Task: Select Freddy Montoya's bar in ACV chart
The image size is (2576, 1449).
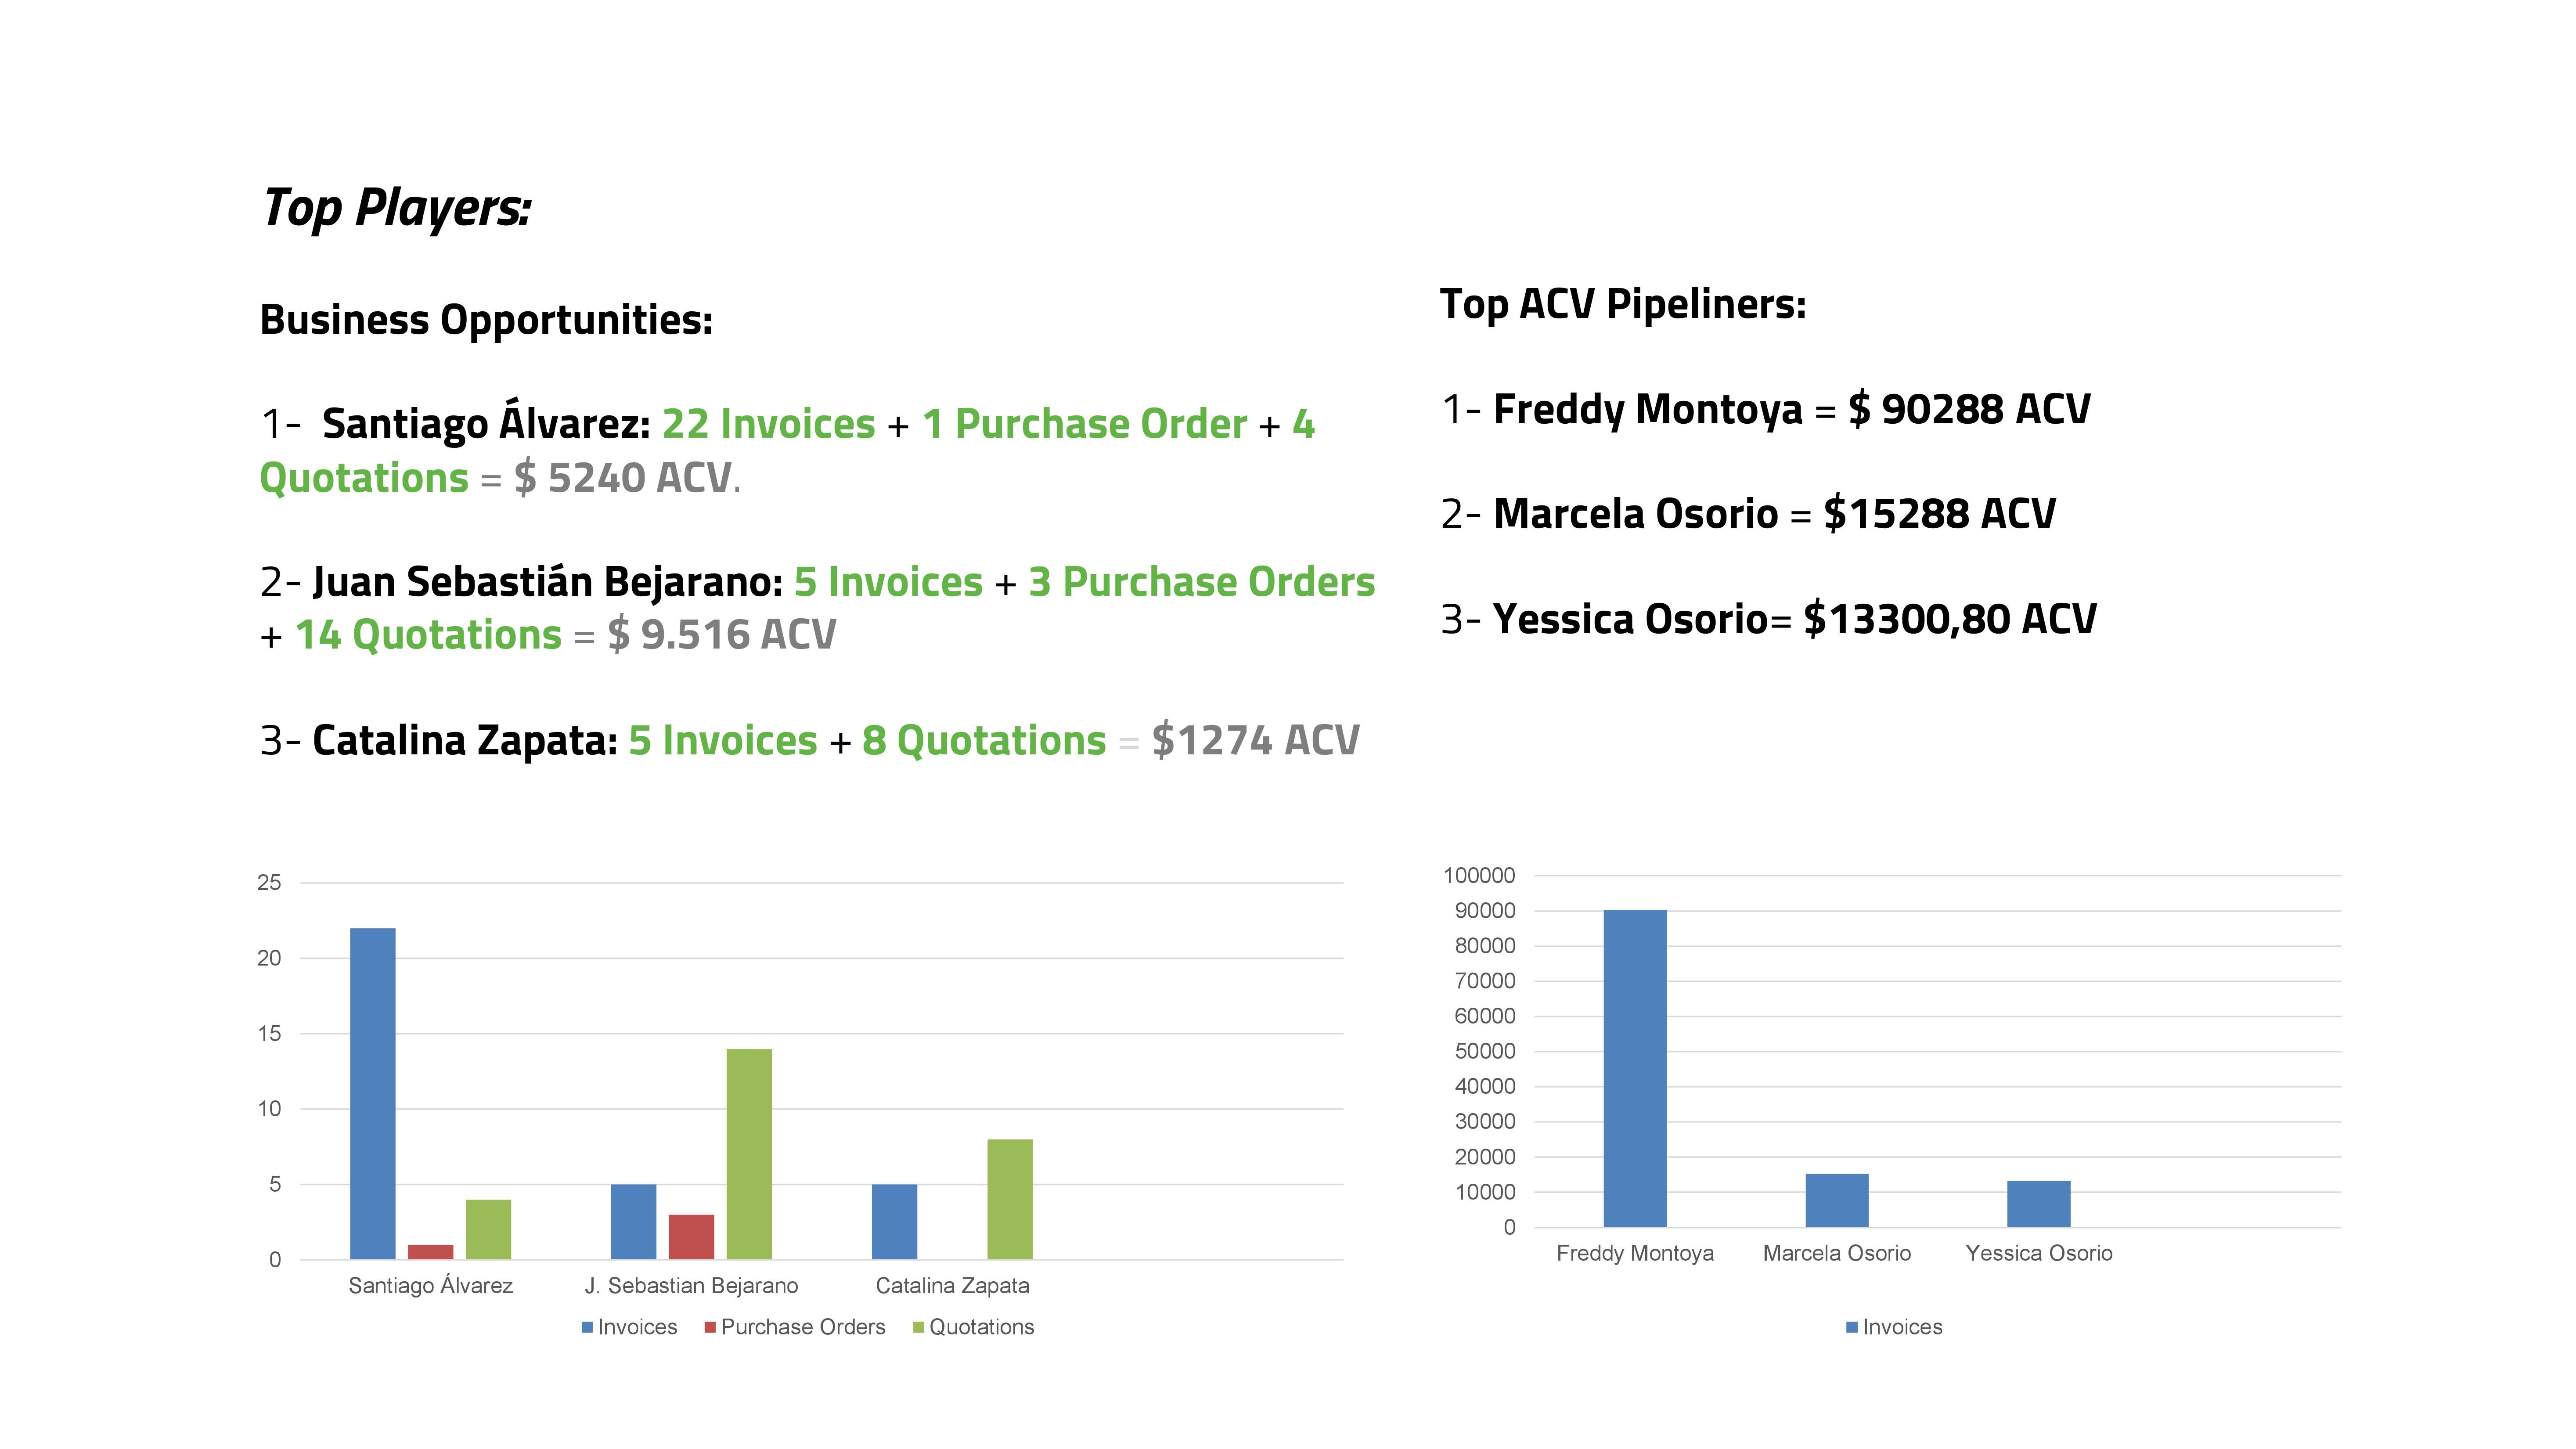Action: coord(1636,1068)
